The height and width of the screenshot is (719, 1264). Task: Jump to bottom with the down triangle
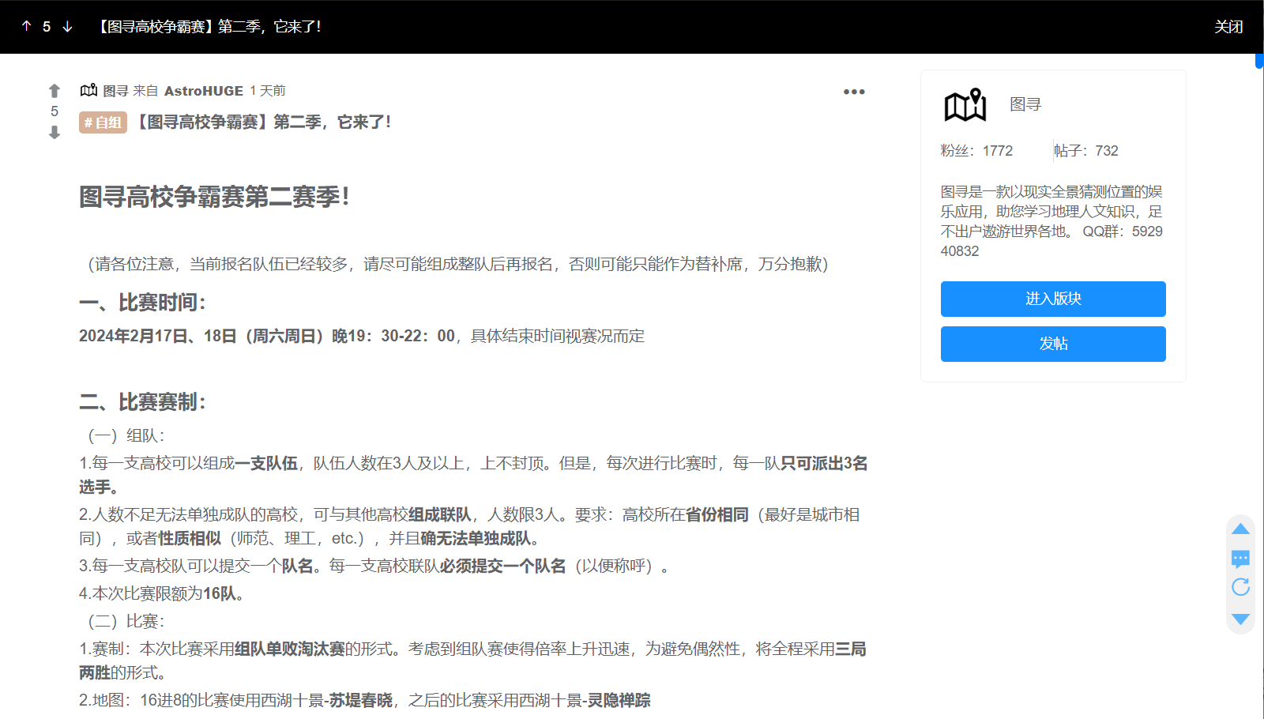[x=1240, y=619]
